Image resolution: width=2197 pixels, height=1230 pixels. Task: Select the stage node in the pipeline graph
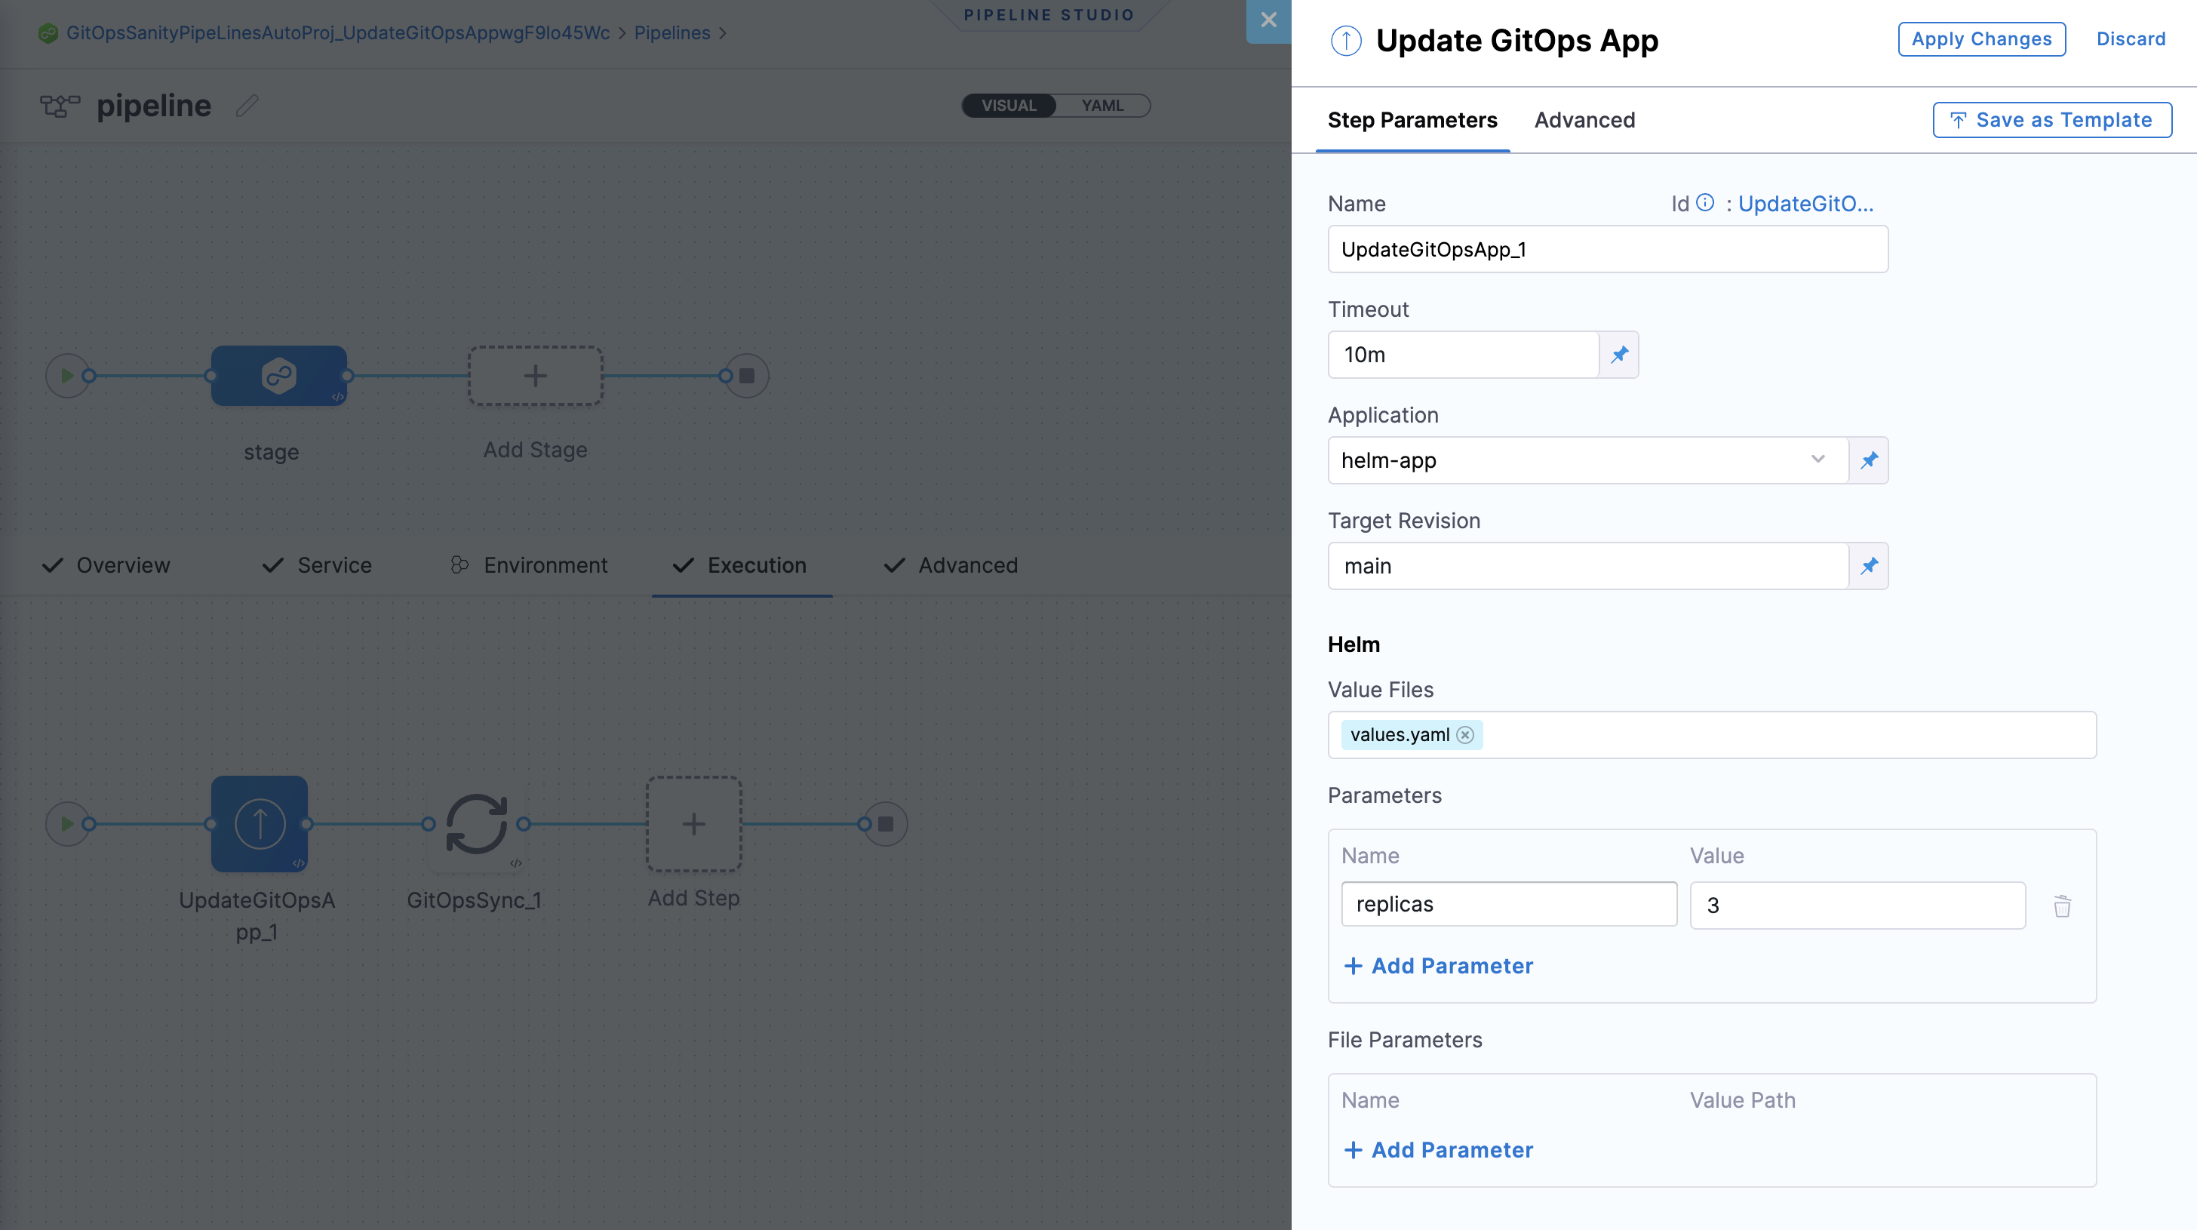[279, 375]
